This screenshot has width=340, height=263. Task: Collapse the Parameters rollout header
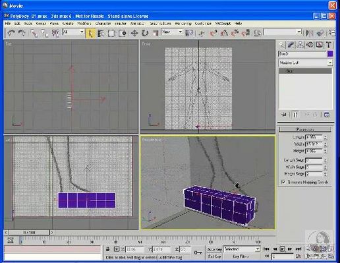[305, 129]
